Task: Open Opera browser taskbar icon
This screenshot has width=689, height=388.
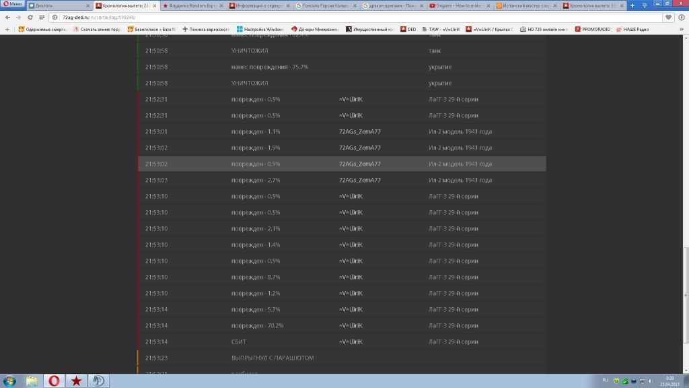Action: (54, 381)
